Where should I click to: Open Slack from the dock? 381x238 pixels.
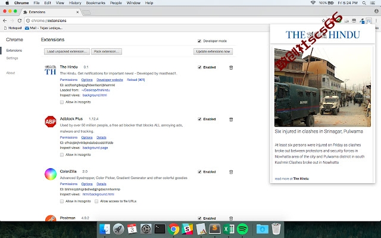point(188,228)
